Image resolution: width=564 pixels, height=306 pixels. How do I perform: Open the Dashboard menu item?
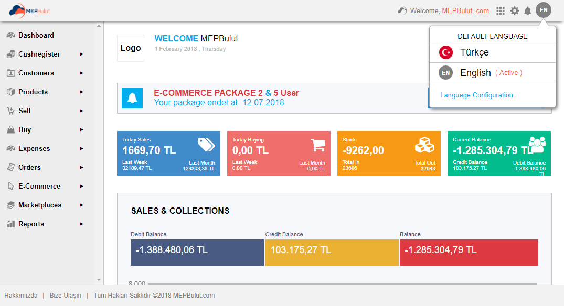[x=36, y=35]
